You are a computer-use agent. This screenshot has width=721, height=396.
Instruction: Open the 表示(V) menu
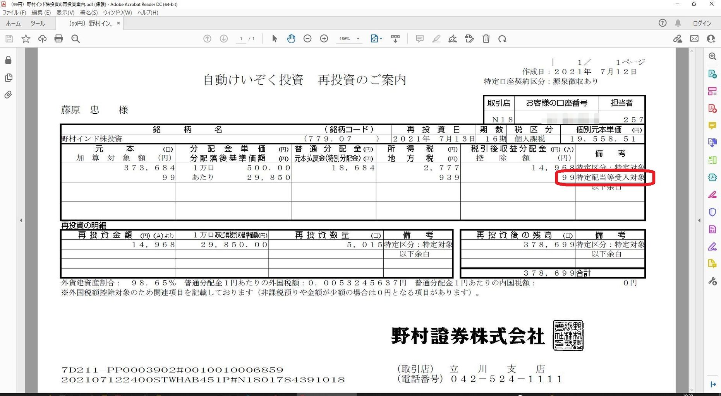click(x=65, y=12)
